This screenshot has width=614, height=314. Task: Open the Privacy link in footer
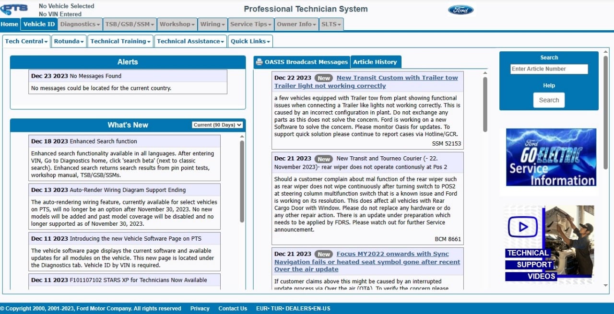[200, 308]
